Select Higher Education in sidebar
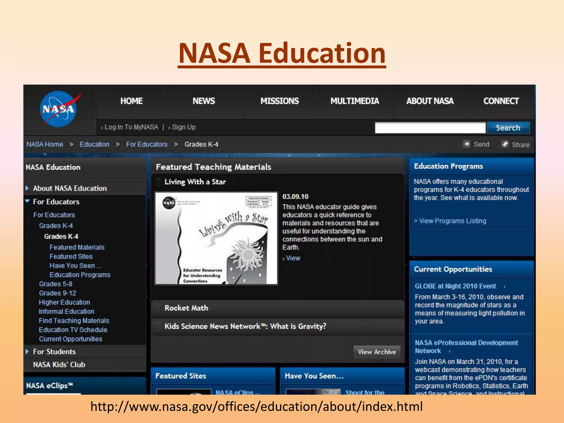The height and width of the screenshot is (423, 564). [64, 302]
